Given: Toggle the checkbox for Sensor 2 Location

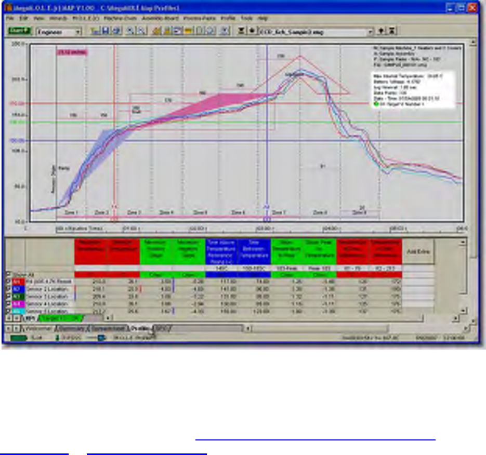Looking at the screenshot, I should tap(8, 289).
